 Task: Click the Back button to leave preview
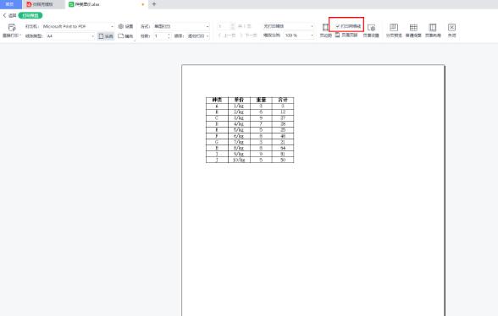(x=9, y=15)
